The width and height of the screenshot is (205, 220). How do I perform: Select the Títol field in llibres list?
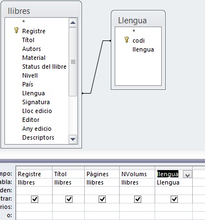(x=28, y=40)
